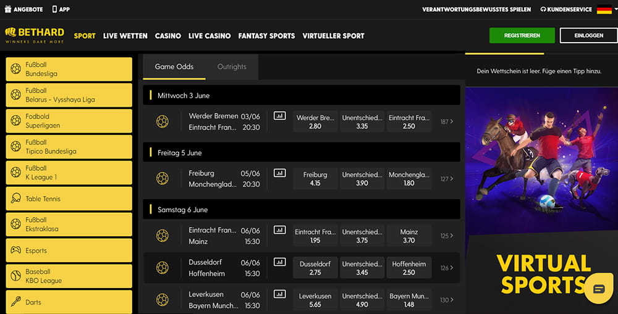The image size is (618, 314).
Task: Switch to the Outrights tab
Action: 232,67
